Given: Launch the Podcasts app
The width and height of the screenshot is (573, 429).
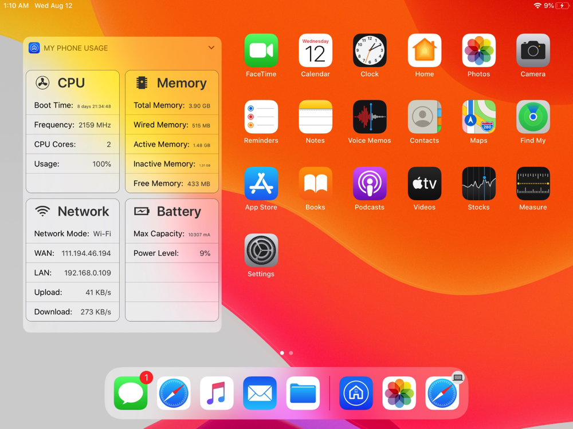Looking at the screenshot, I should [x=370, y=184].
